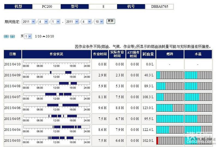This screenshot has width=218, height=147.
Task: Click the red low-fuel gauge for 2011/04/03
Action: point(170,141)
